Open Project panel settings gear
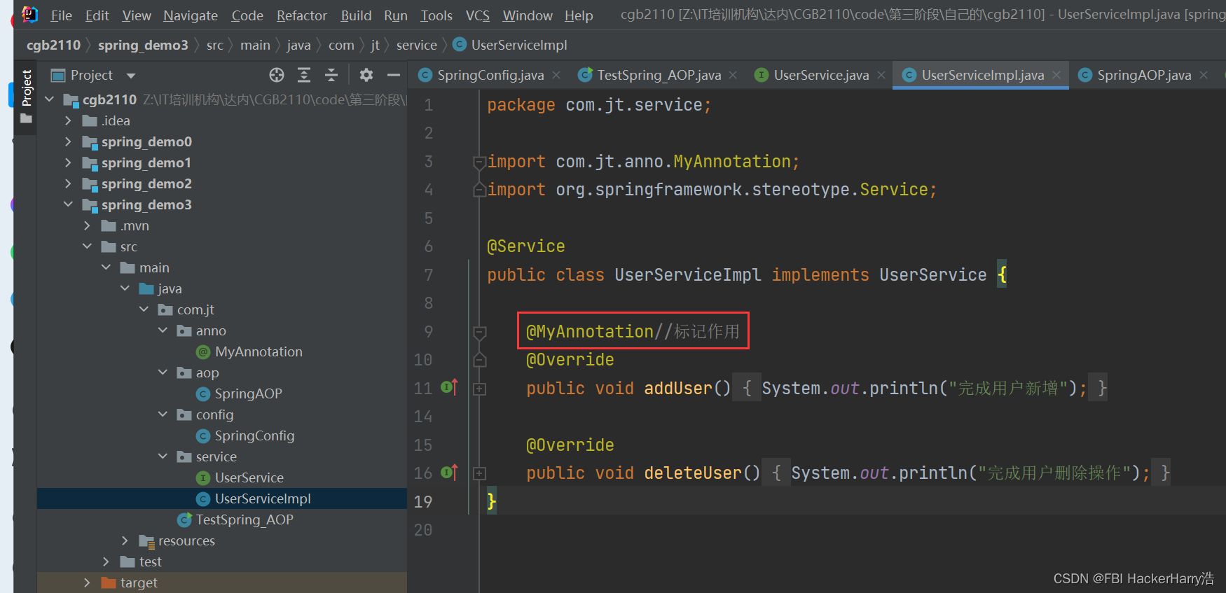 (x=366, y=75)
